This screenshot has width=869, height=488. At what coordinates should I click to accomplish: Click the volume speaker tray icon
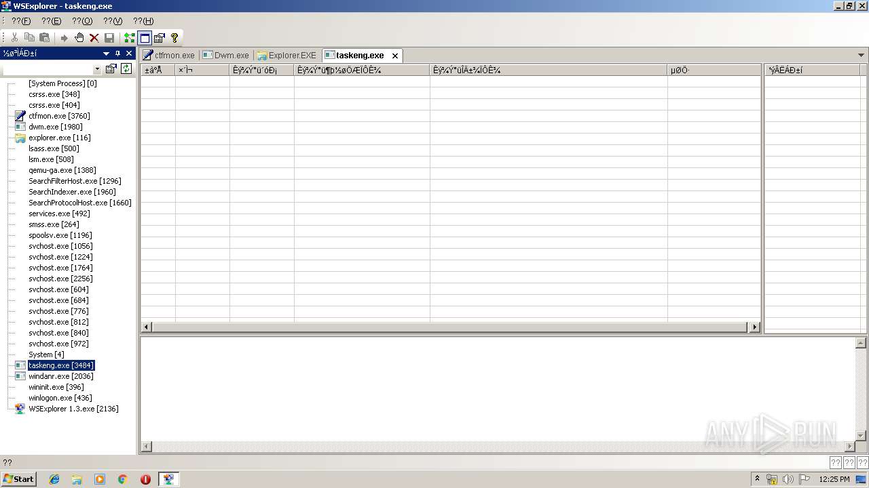coord(788,479)
